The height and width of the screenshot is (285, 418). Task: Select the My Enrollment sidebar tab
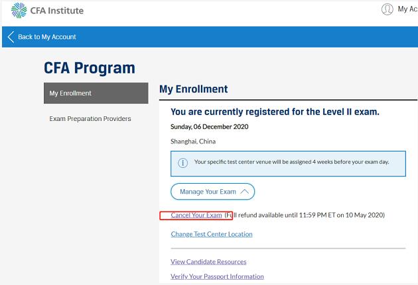coord(96,93)
